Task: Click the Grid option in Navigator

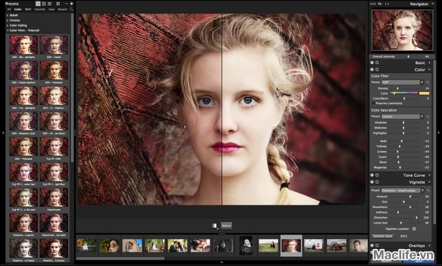Action: coord(373,4)
